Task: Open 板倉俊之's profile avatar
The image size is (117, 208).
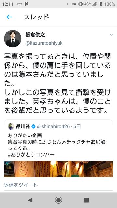Action: tap(13, 39)
